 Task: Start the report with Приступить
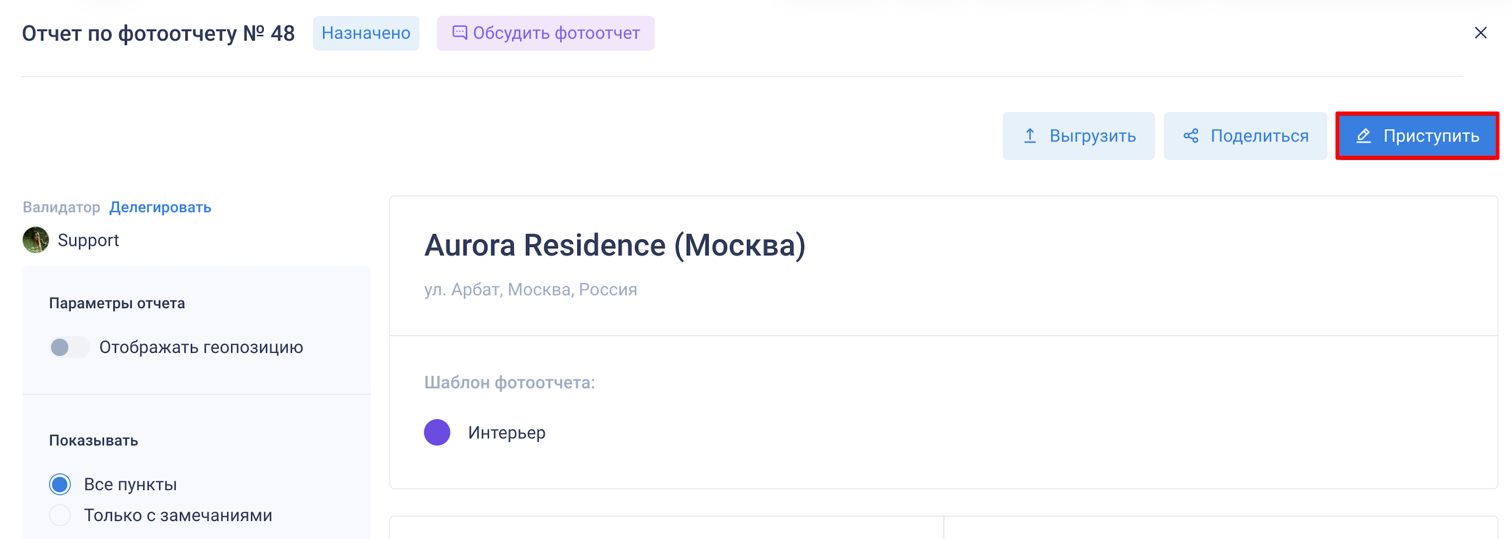coord(1430,136)
